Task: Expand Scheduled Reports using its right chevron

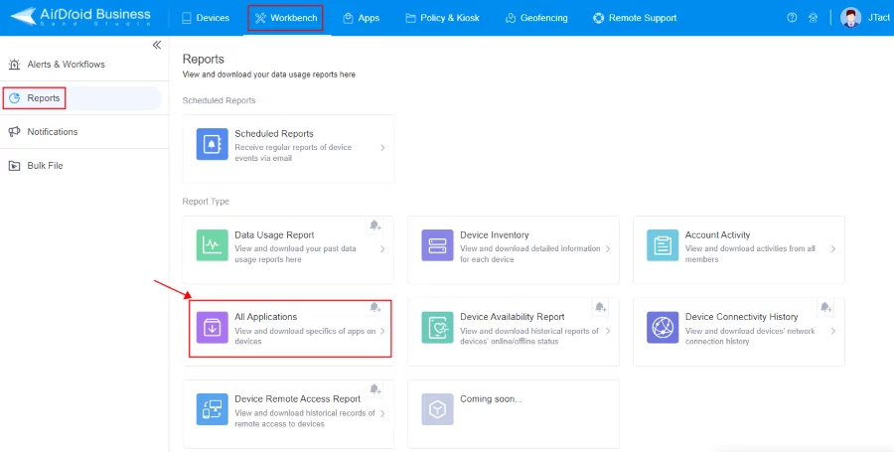Action: 382,148
